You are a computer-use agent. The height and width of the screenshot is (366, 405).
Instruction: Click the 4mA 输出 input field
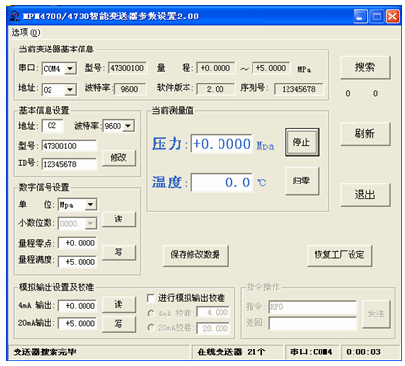[78, 306]
